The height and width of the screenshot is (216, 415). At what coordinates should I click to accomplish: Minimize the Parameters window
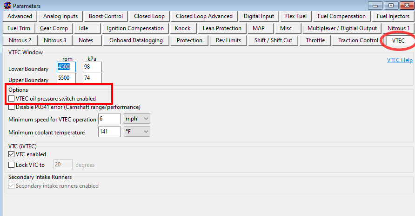[x=375, y=6]
